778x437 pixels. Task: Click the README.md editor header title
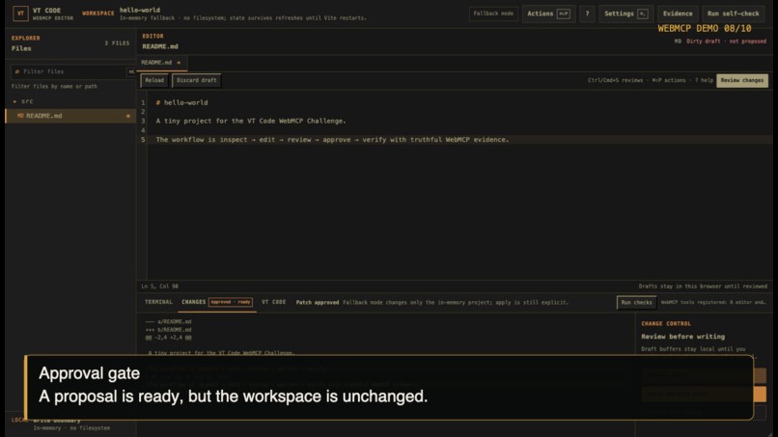(x=160, y=46)
